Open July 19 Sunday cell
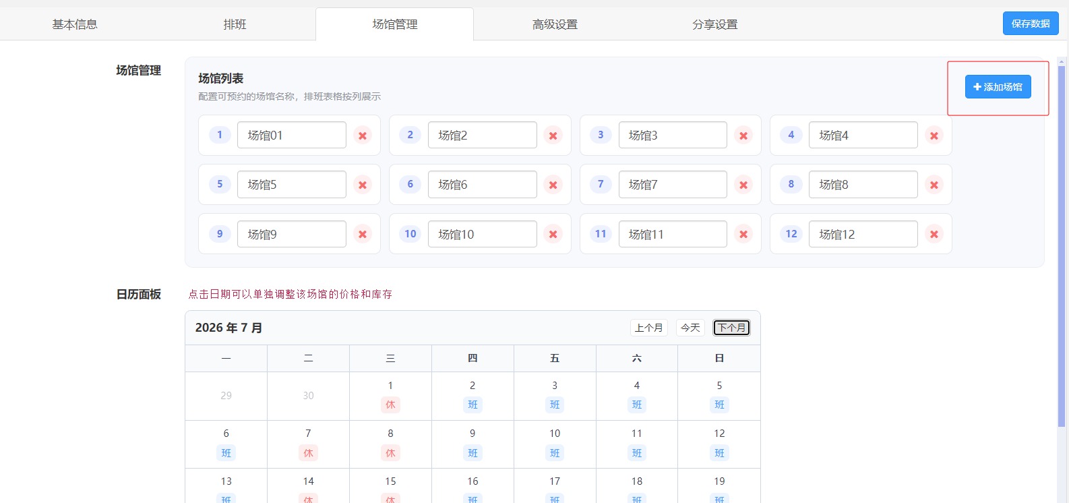The height and width of the screenshot is (503, 1069). pyautogui.click(x=719, y=486)
